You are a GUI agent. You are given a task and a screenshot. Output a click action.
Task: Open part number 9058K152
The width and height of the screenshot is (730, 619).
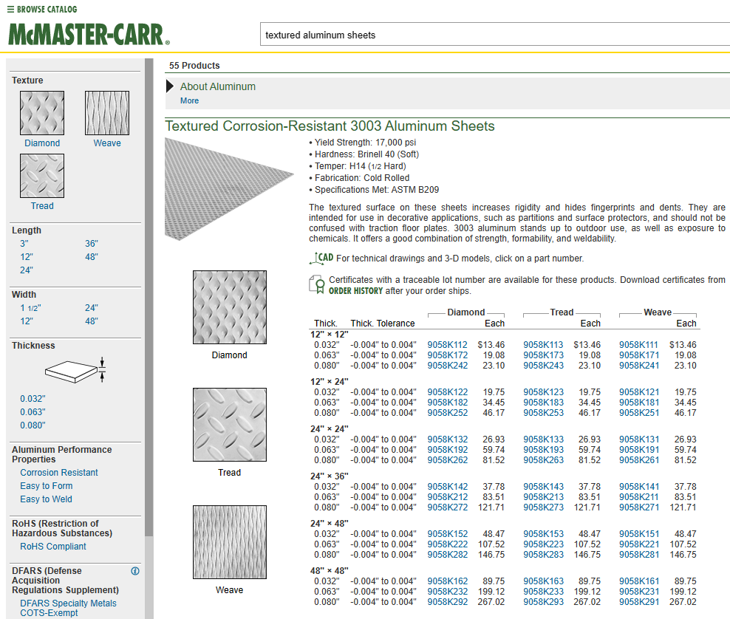pyautogui.click(x=448, y=534)
